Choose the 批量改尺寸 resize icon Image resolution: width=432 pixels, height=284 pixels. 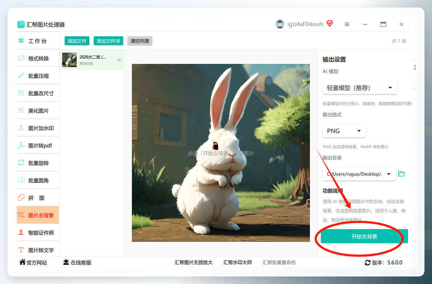tap(21, 93)
